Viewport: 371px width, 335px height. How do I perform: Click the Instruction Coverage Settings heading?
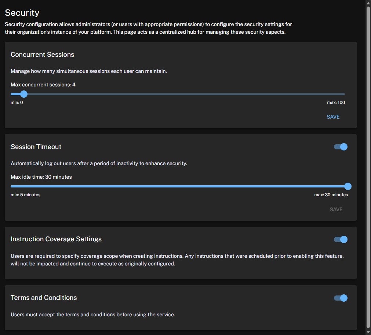tap(56, 239)
